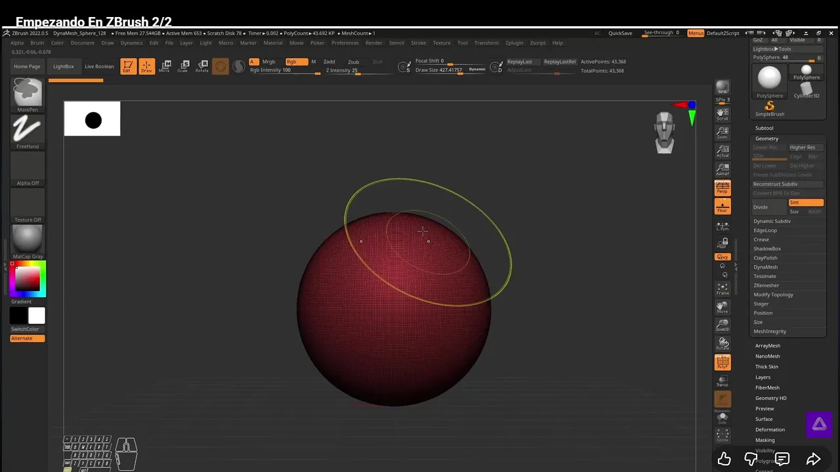Click the QuickSave button

[x=620, y=33]
